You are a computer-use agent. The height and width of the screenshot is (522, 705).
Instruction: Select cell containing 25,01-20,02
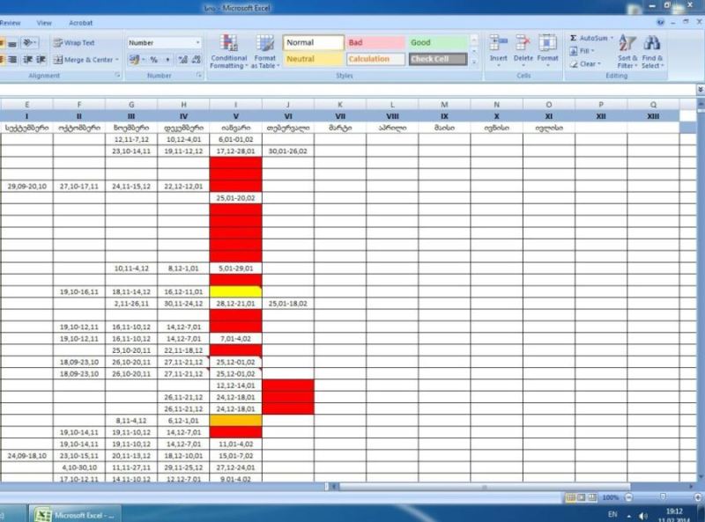pos(235,198)
